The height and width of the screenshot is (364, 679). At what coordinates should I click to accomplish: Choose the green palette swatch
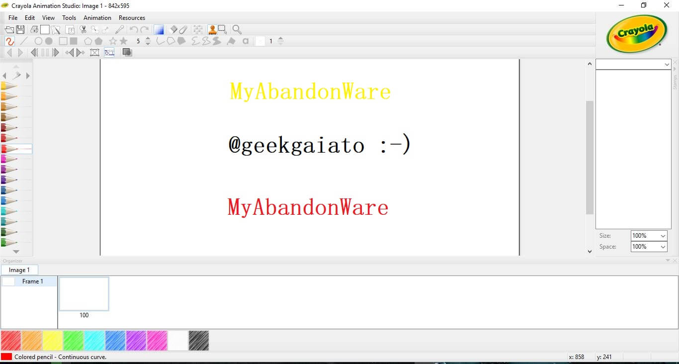pyautogui.click(x=74, y=341)
